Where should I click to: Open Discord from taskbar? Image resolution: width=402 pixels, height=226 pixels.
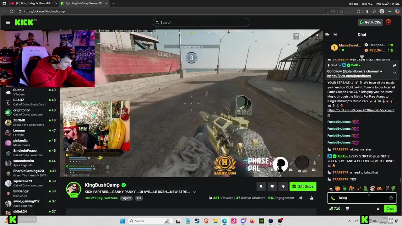[x=243, y=221]
